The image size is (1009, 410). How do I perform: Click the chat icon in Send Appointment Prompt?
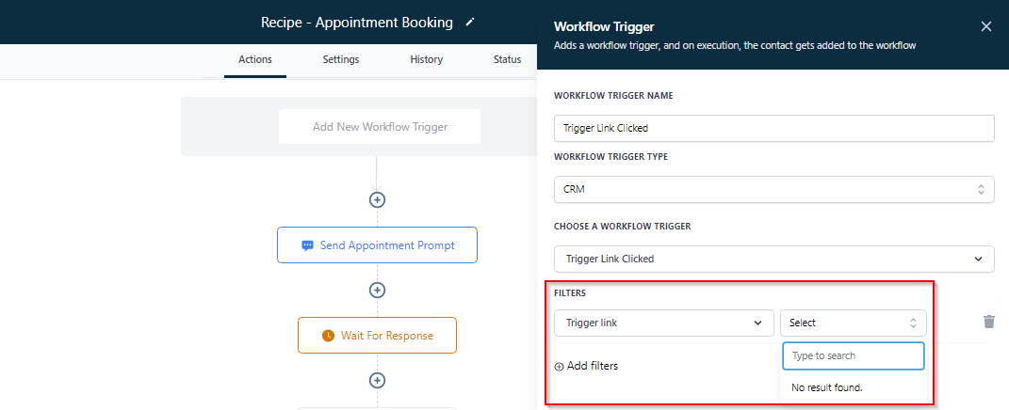pos(307,245)
